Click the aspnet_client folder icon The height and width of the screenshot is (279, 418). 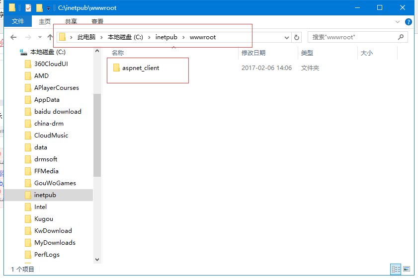(116, 68)
